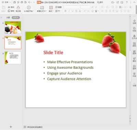Open the Animation pane in right sidebar
This screenshot has width=137, height=130.
pyautogui.click(x=134, y=22)
